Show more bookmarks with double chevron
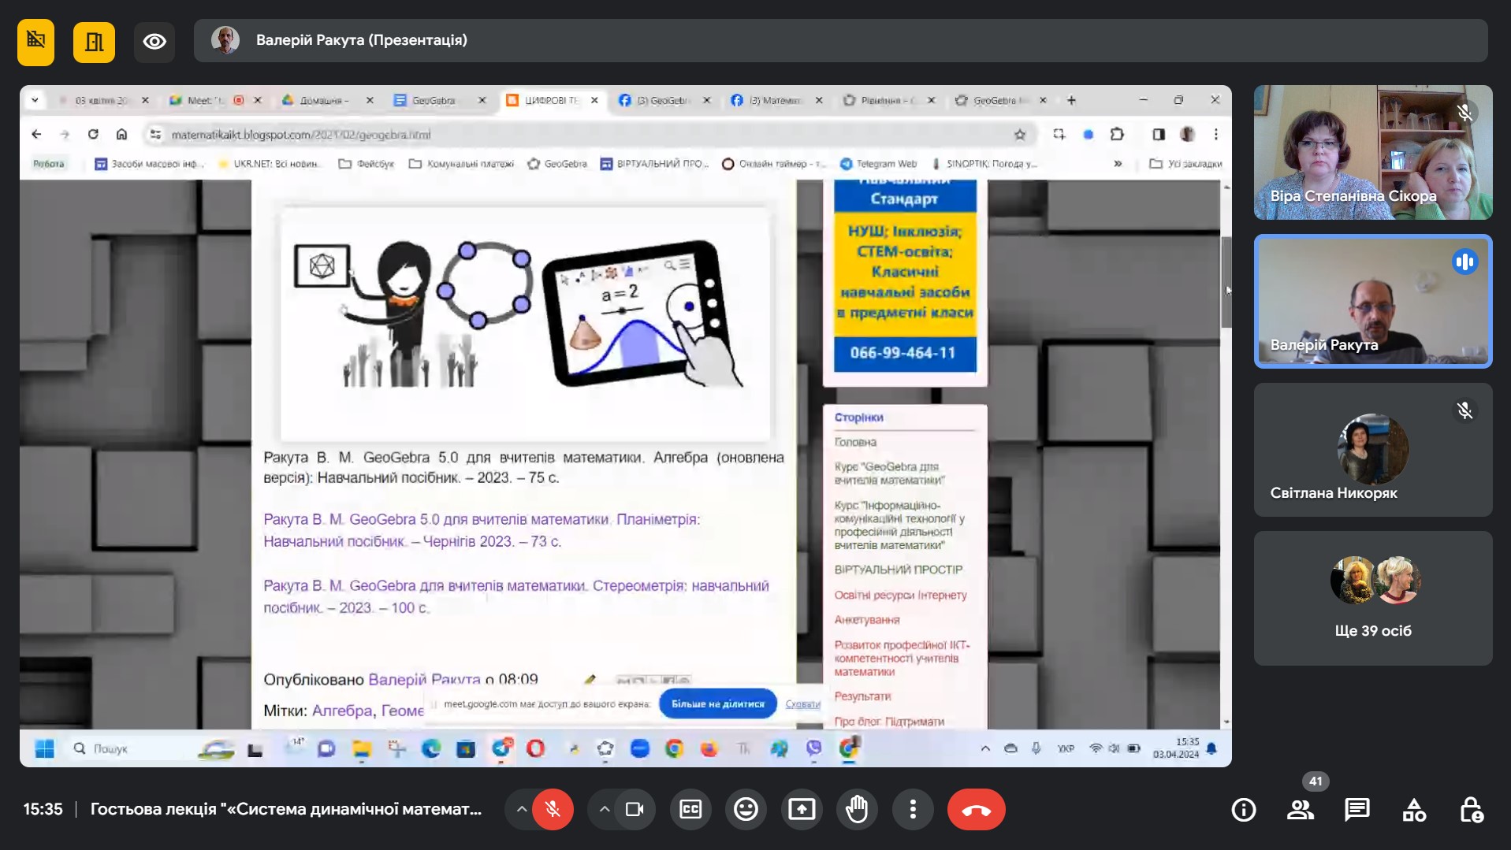The height and width of the screenshot is (850, 1511). [1118, 164]
